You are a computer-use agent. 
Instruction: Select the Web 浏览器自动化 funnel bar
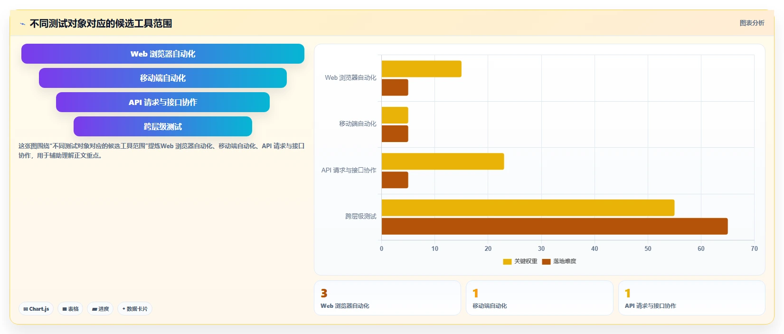163,54
